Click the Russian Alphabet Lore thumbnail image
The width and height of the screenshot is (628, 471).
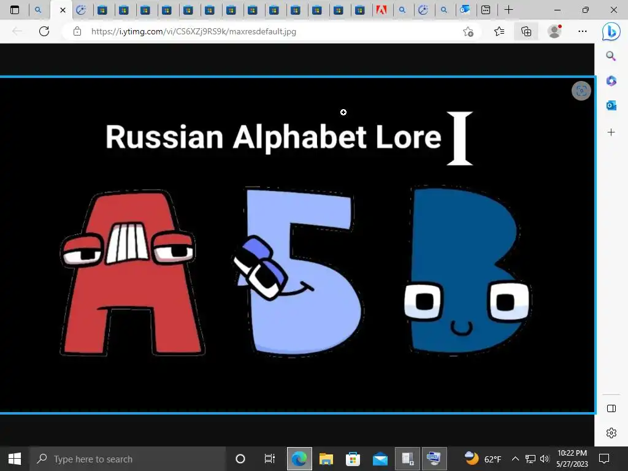(297, 245)
